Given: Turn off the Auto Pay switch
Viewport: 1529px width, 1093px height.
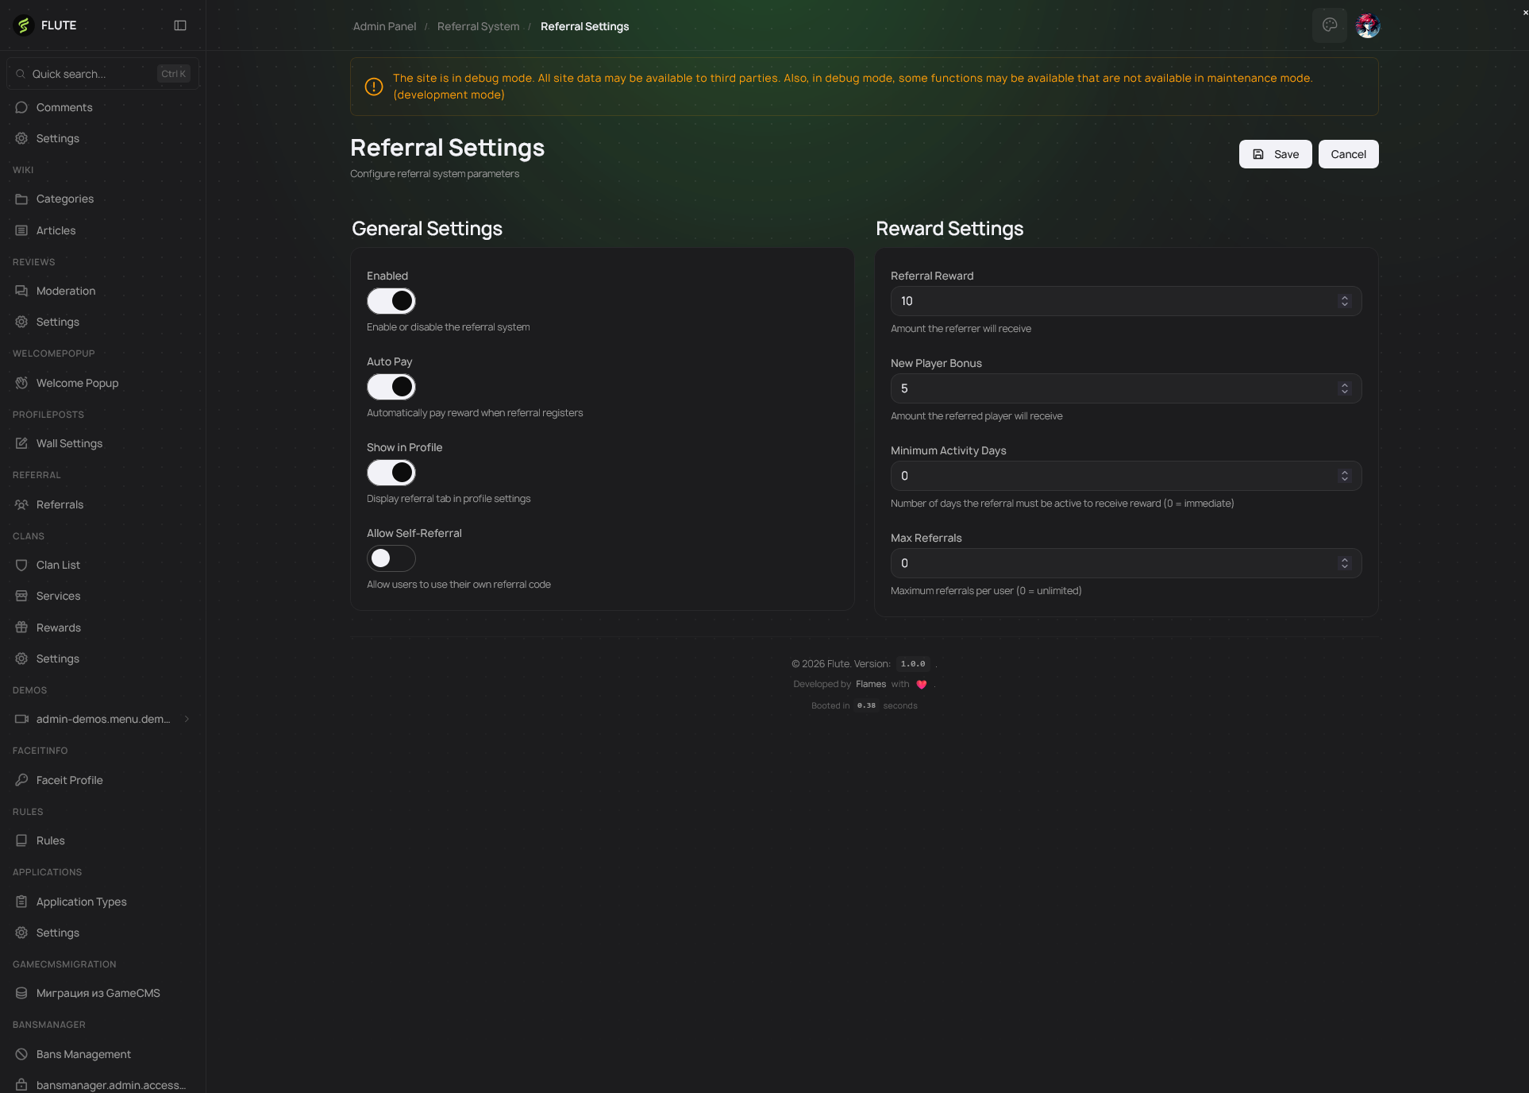Looking at the screenshot, I should [391, 387].
